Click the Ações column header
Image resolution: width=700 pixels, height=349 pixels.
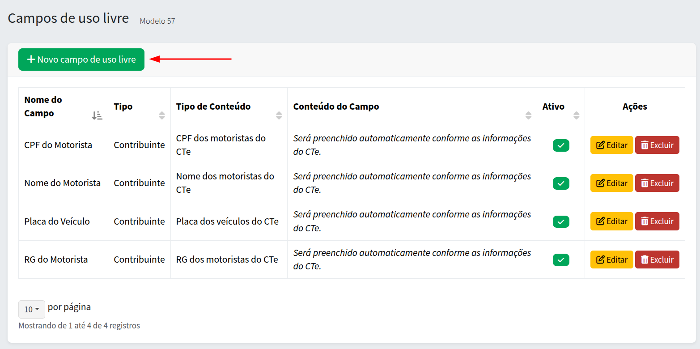pyautogui.click(x=635, y=106)
